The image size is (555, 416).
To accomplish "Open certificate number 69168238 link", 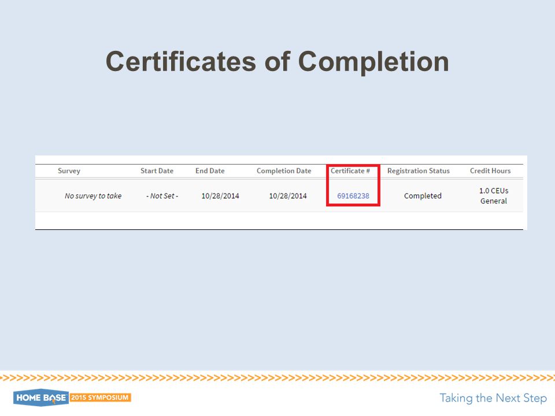I will (x=353, y=196).
